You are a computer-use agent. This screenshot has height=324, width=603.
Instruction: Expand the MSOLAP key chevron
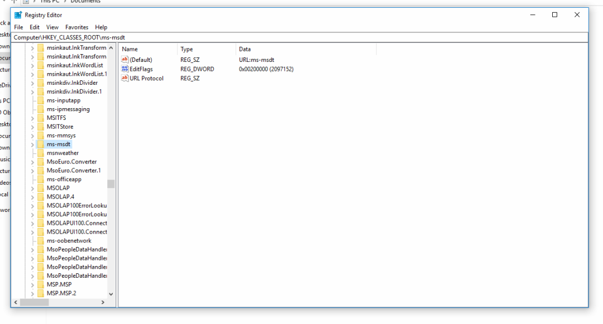(32, 188)
